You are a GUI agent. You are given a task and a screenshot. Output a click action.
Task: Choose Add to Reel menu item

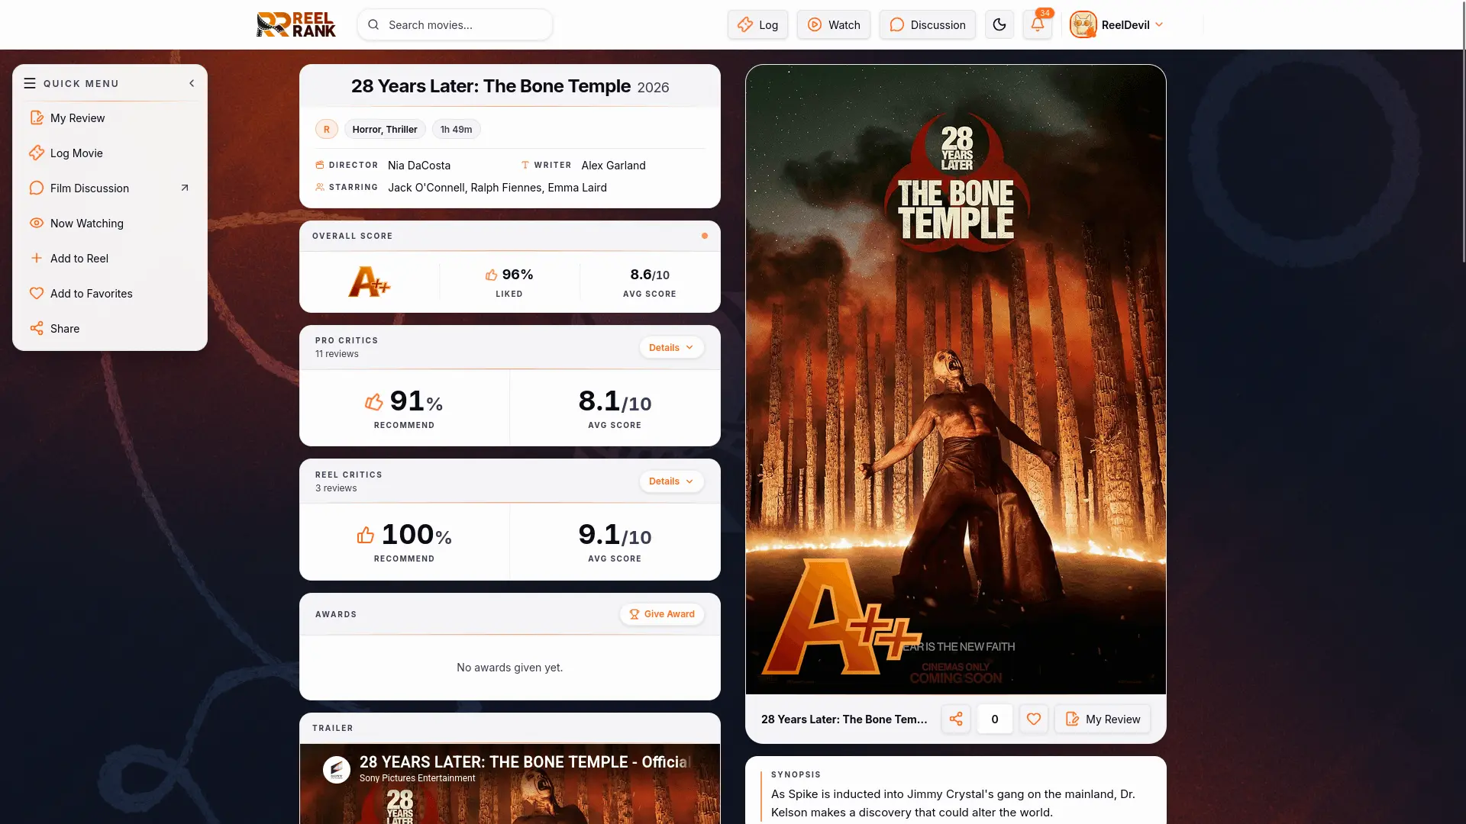click(x=110, y=258)
